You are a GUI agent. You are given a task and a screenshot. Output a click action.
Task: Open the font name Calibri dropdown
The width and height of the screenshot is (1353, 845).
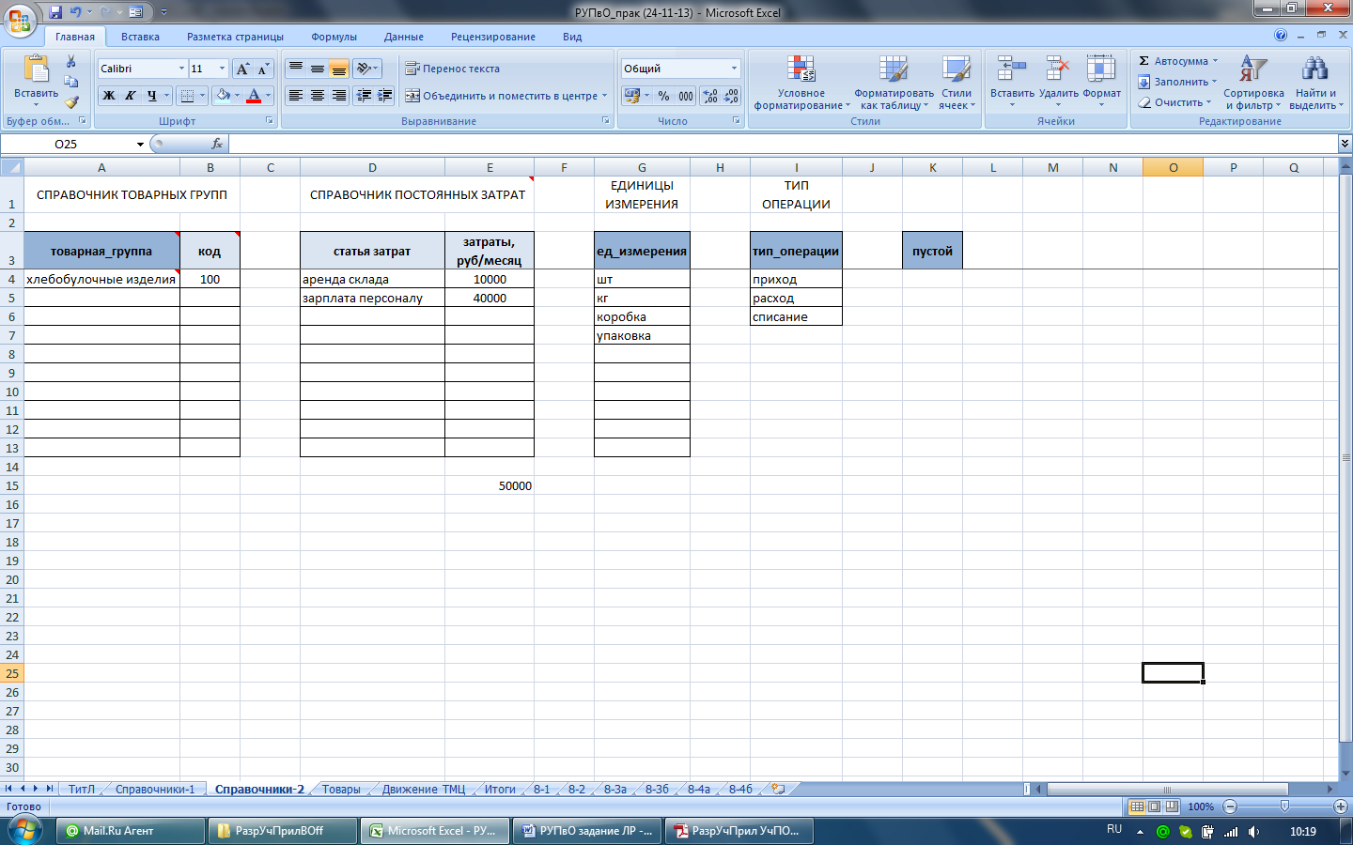tap(181, 69)
